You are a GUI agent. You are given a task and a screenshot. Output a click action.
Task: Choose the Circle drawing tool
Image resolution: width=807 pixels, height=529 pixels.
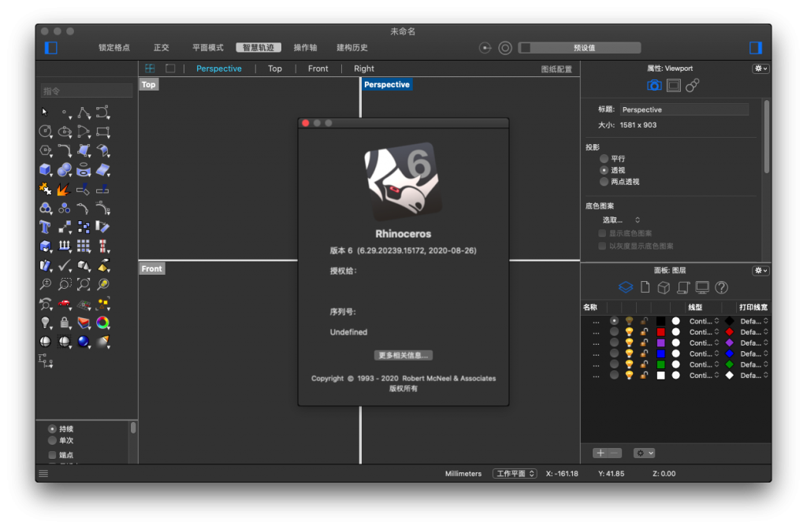pyautogui.click(x=45, y=131)
